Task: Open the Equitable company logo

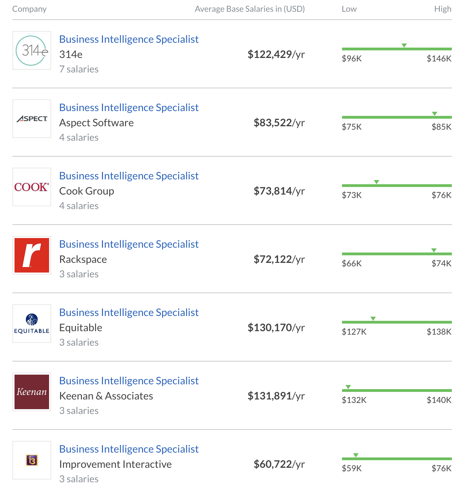Action: tap(32, 324)
